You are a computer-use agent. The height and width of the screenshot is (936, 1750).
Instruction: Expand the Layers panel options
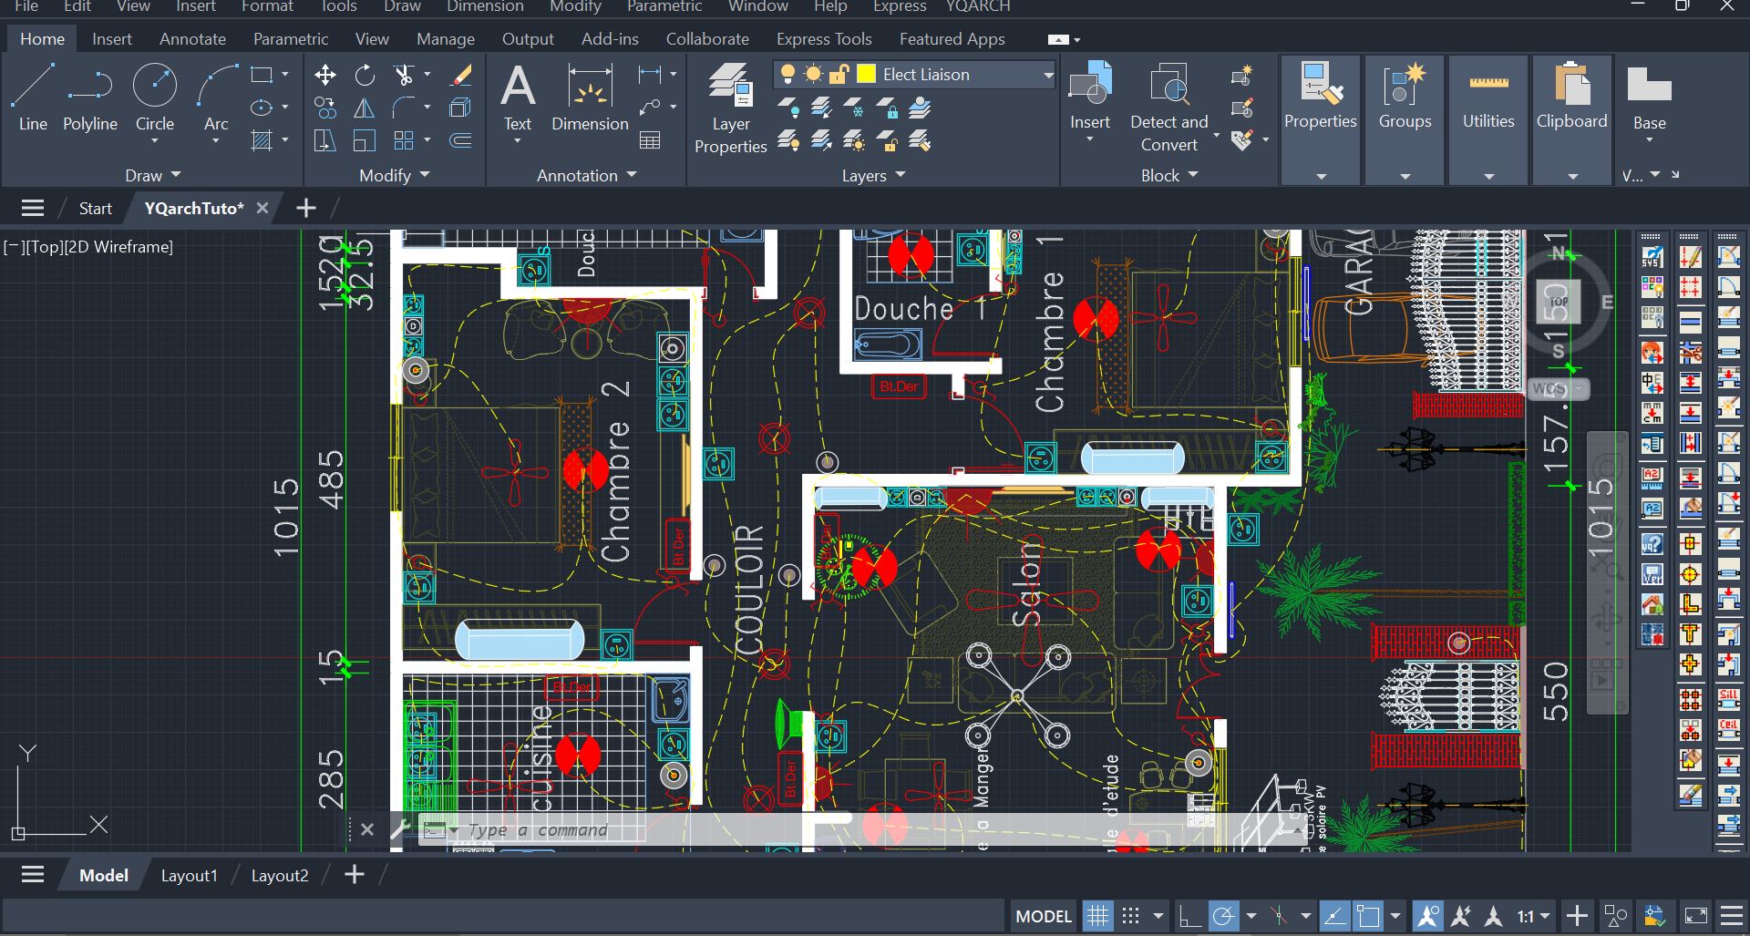click(x=899, y=175)
